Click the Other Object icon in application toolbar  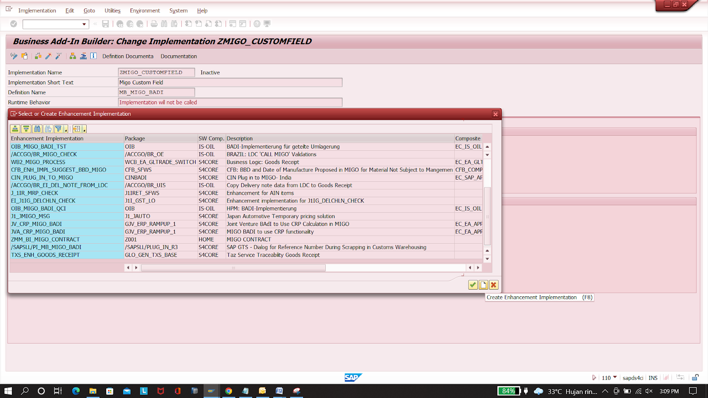25,56
